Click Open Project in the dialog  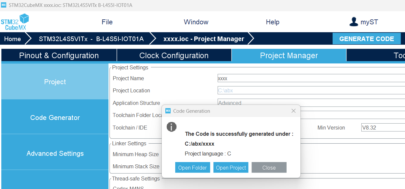click(x=231, y=168)
